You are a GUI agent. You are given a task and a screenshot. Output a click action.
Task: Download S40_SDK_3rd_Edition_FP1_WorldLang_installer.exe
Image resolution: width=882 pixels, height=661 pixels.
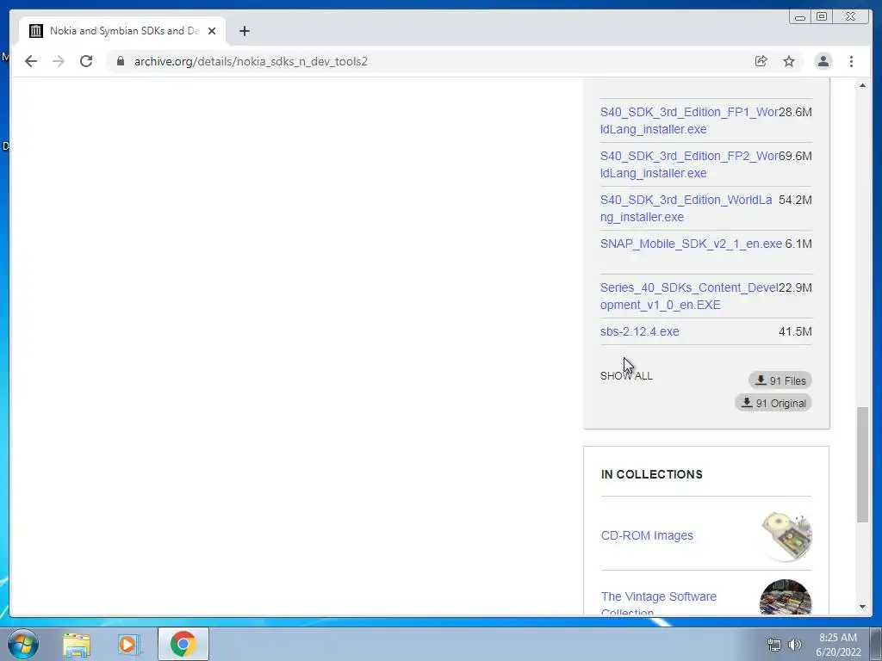coord(689,120)
